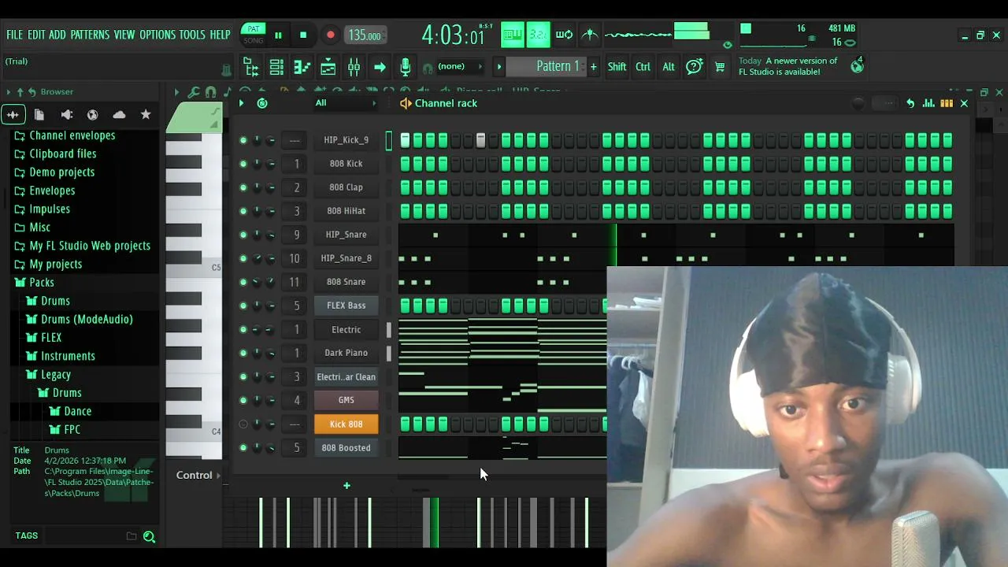Mute the FLEX Bass channel
This screenshot has width=1008, height=567.
(x=243, y=306)
